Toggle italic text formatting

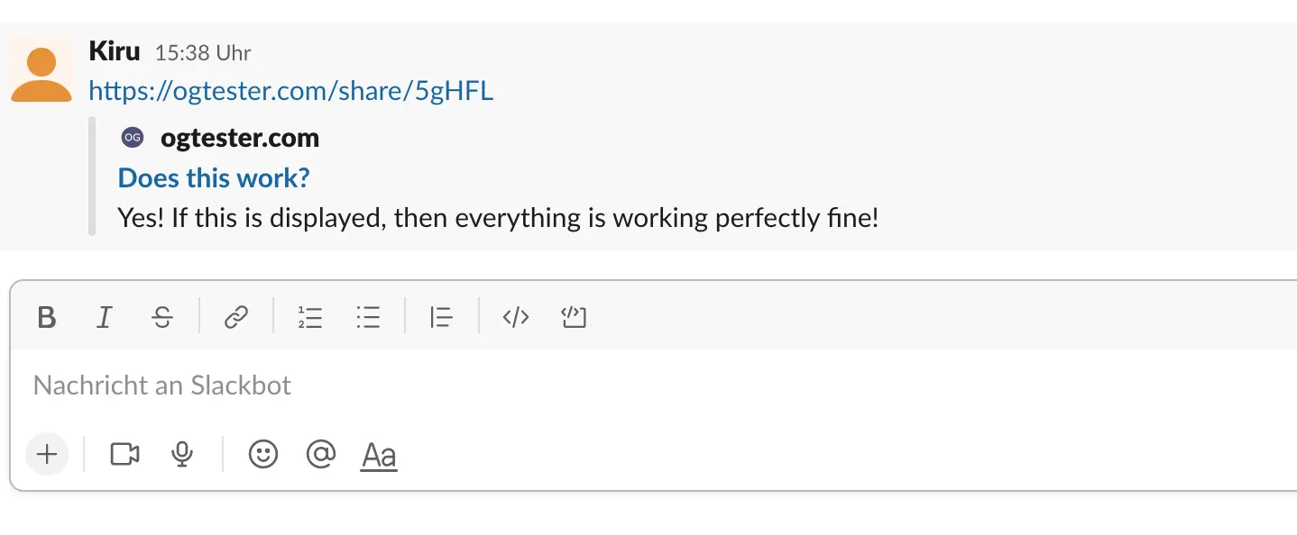(105, 317)
